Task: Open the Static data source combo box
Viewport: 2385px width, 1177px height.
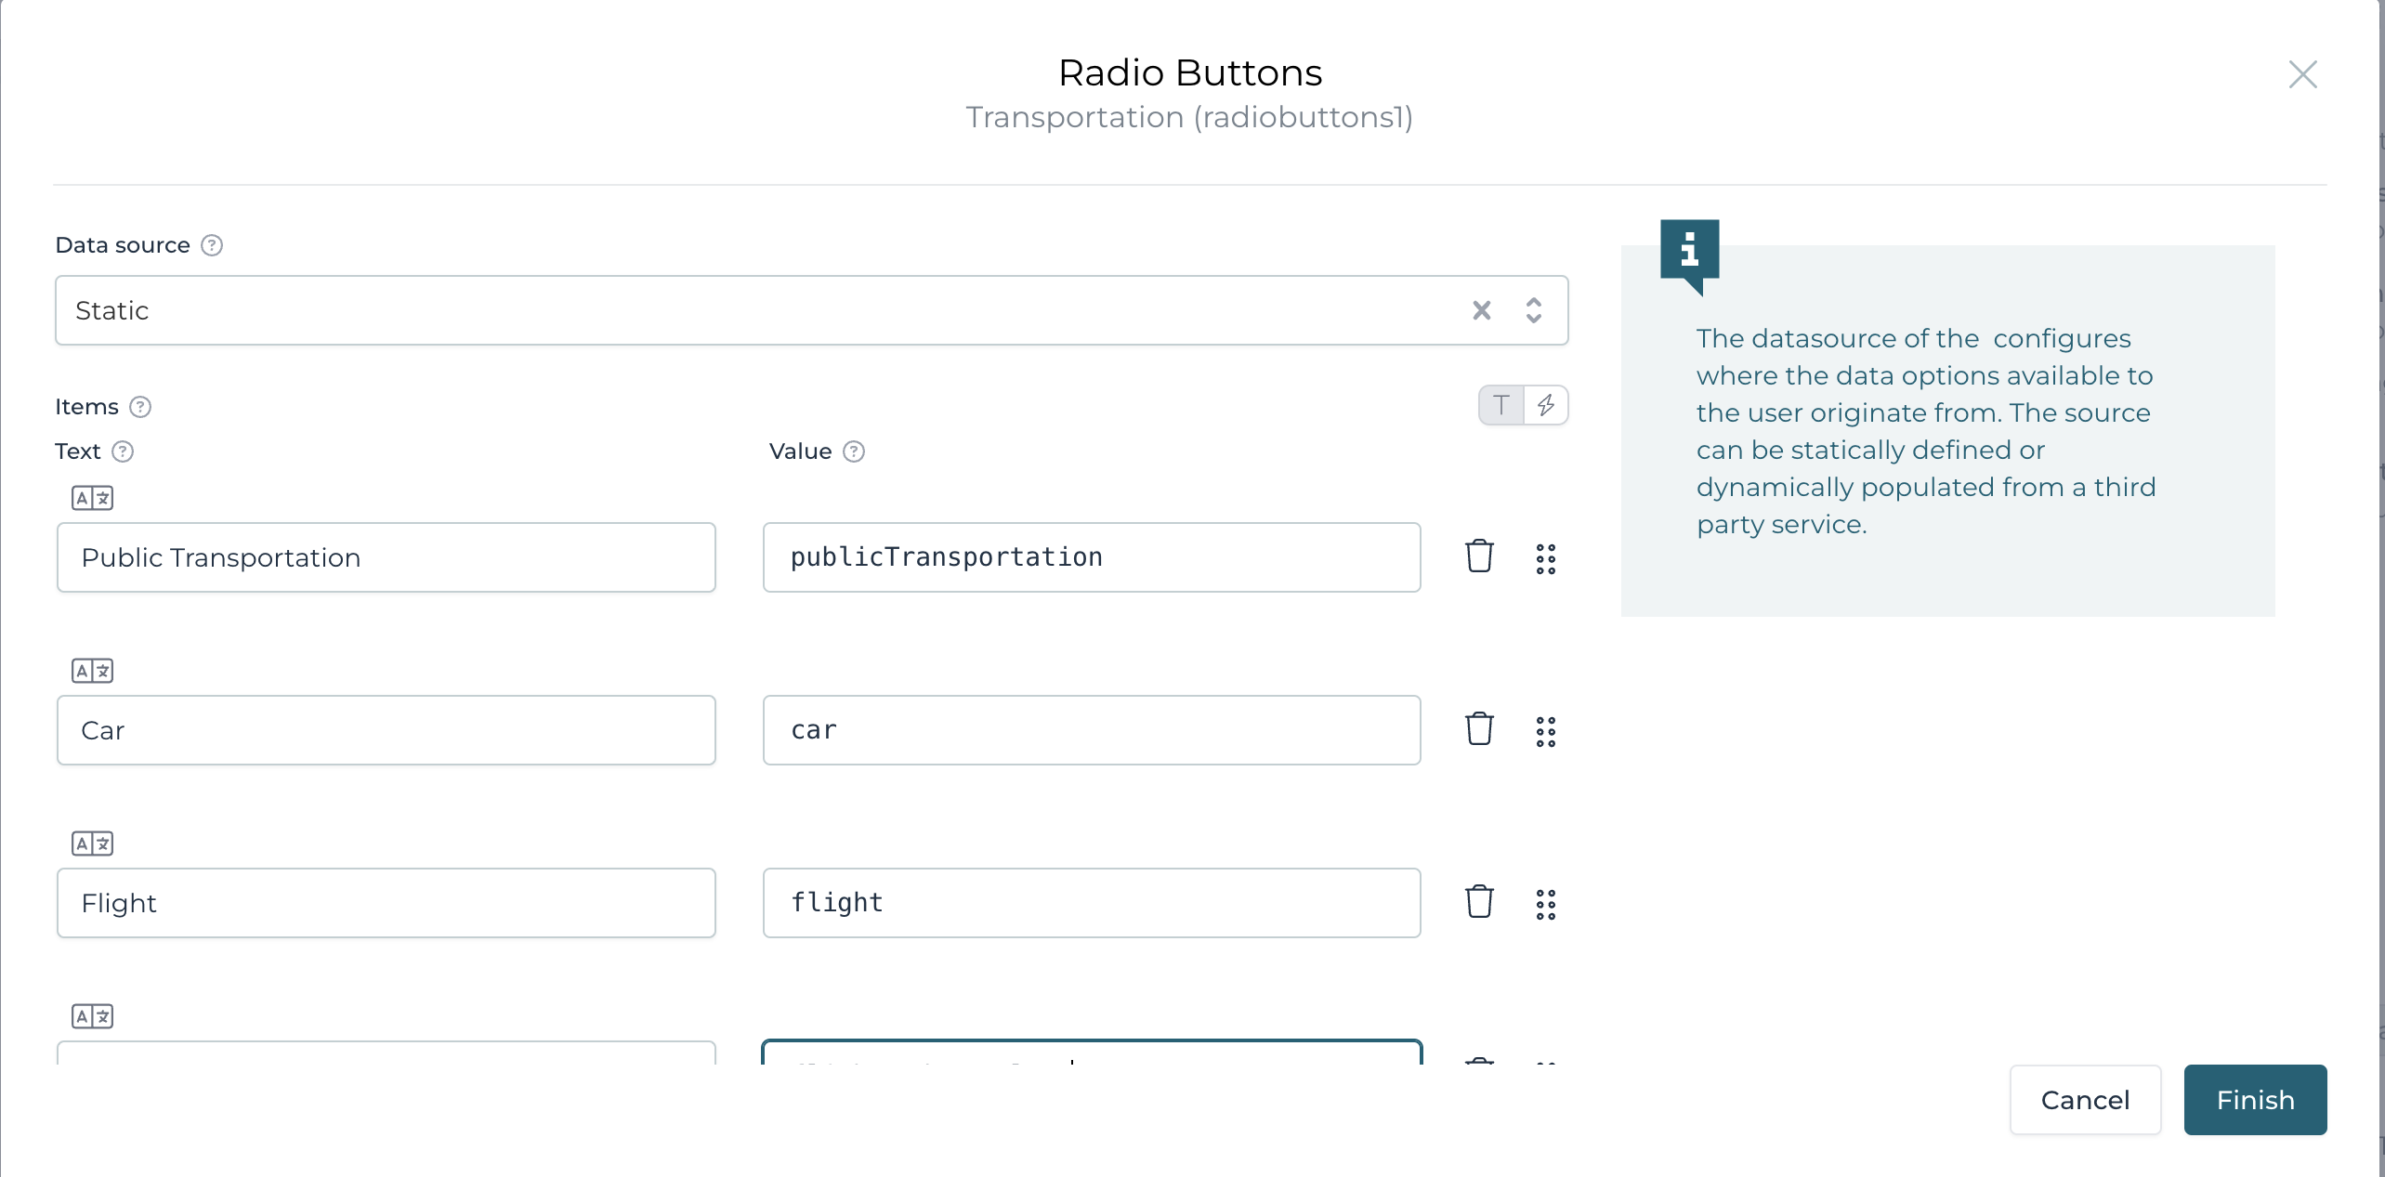Action: point(743,310)
